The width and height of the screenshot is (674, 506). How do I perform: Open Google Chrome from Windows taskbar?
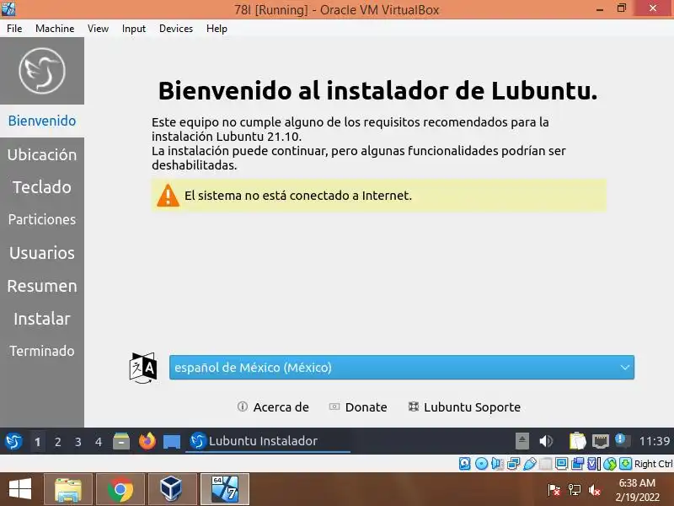click(120, 490)
